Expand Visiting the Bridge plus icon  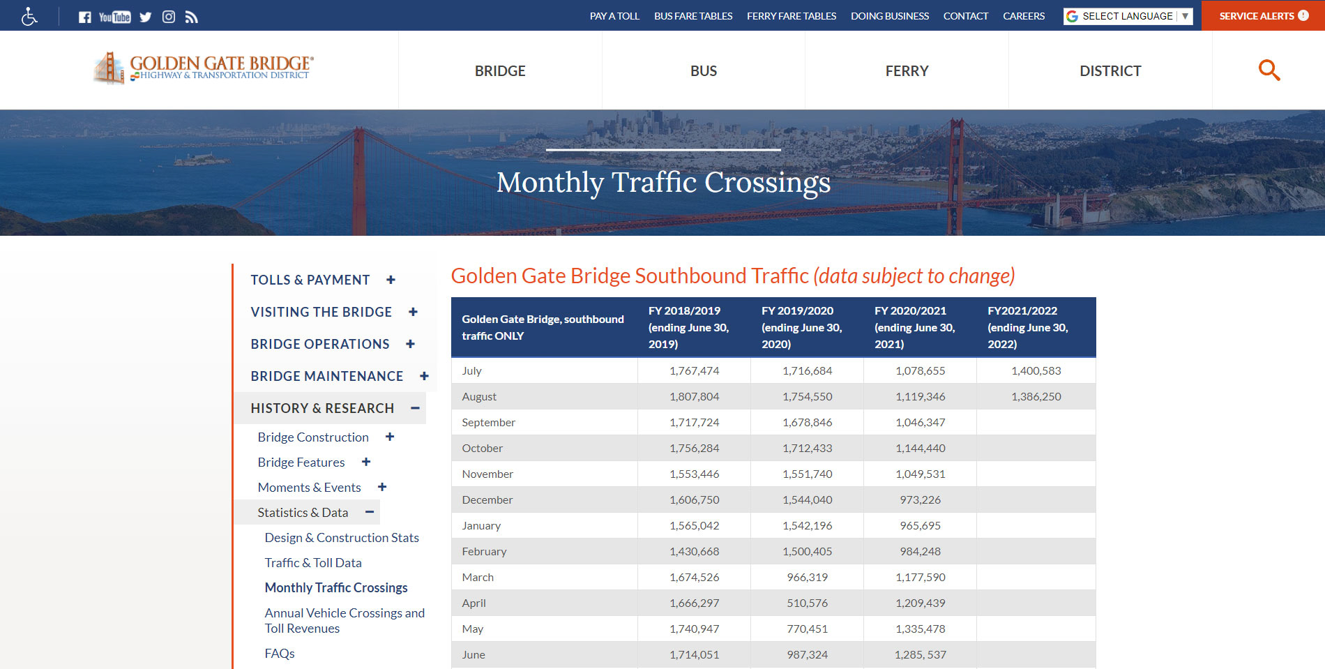pyautogui.click(x=413, y=312)
